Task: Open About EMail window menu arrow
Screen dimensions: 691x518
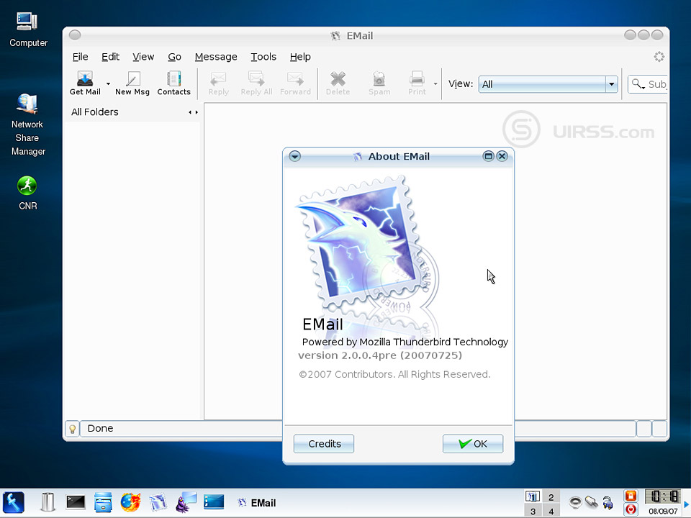Action: [x=294, y=156]
